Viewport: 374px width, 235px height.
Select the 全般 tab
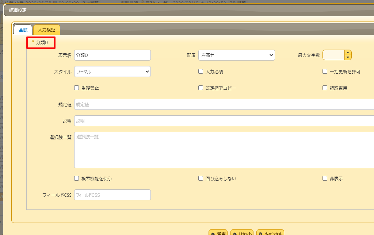(x=23, y=30)
